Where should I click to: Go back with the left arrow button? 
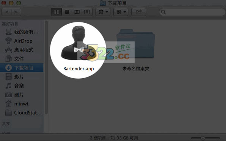coord(6,12)
